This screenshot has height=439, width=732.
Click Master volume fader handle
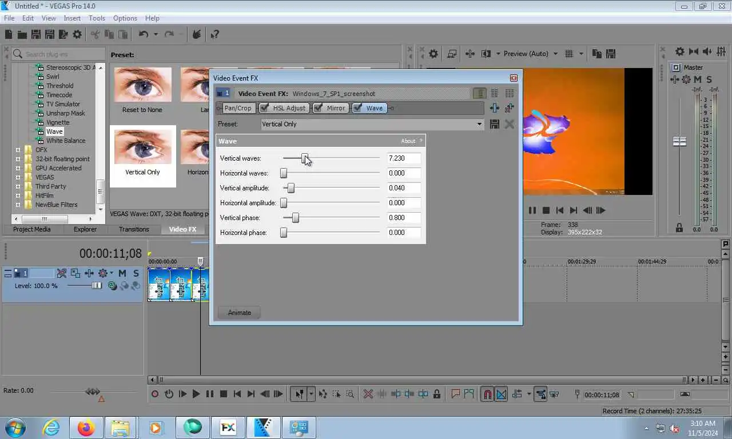pyautogui.click(x=679, y=141)
